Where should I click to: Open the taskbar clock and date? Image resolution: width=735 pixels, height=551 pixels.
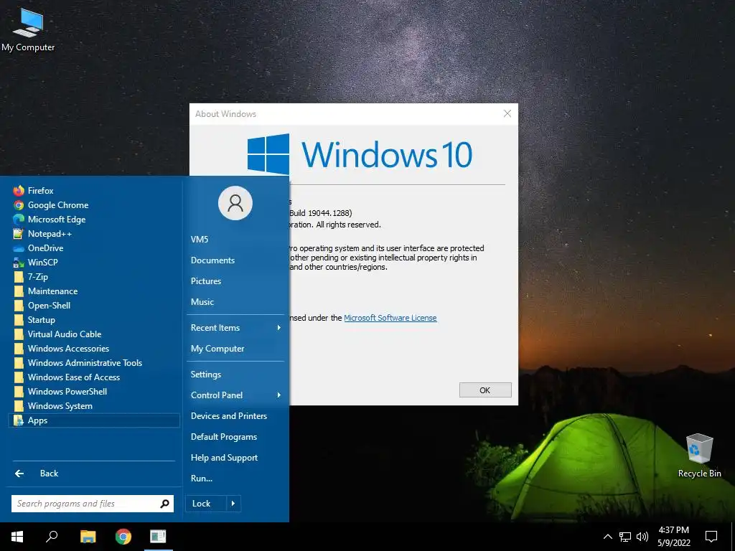coord(673,537)
